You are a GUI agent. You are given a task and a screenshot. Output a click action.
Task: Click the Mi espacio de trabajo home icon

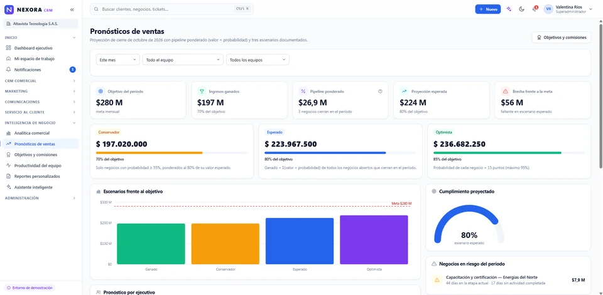point(9,59)
